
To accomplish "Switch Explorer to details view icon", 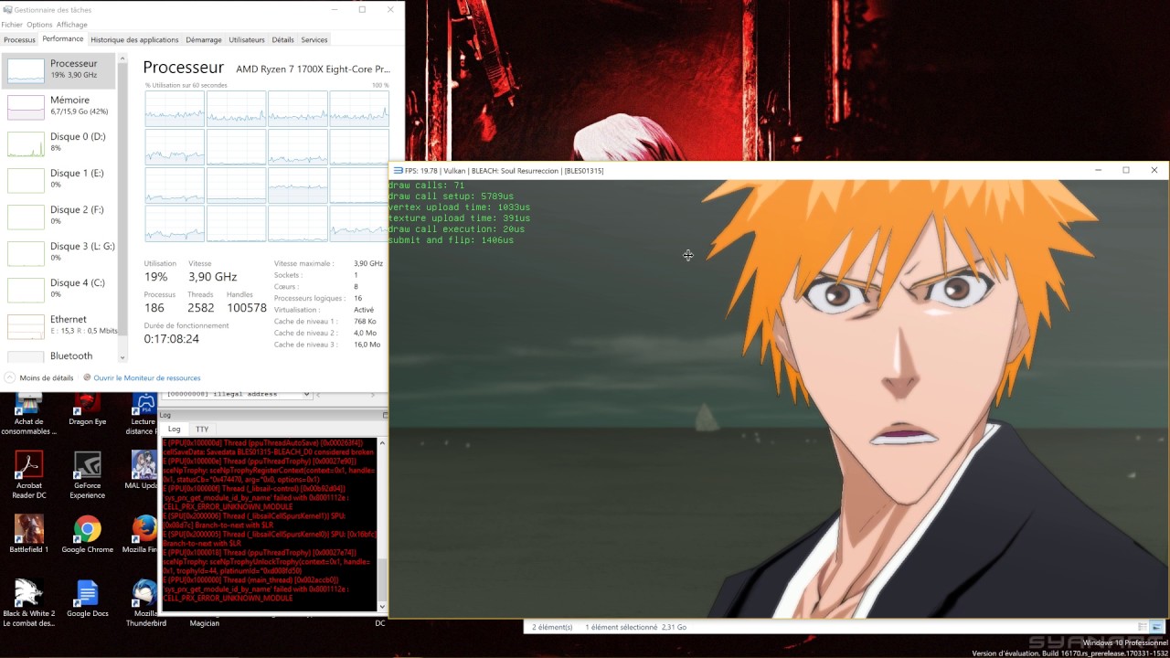I will pos(1143,627).
